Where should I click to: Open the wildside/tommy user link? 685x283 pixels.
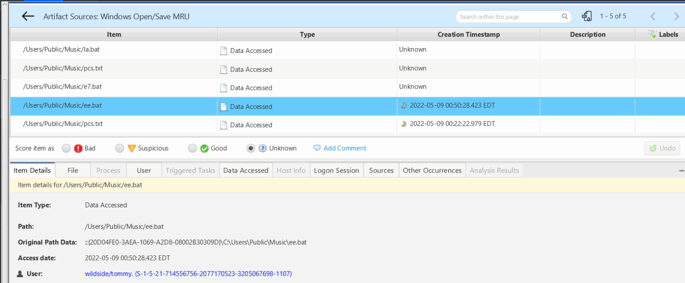188,274
